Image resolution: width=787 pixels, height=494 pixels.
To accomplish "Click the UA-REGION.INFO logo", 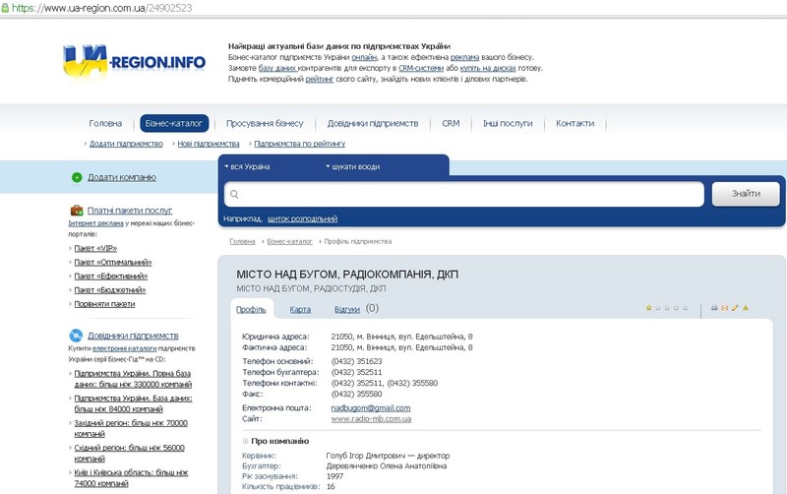I will (134, 62).
